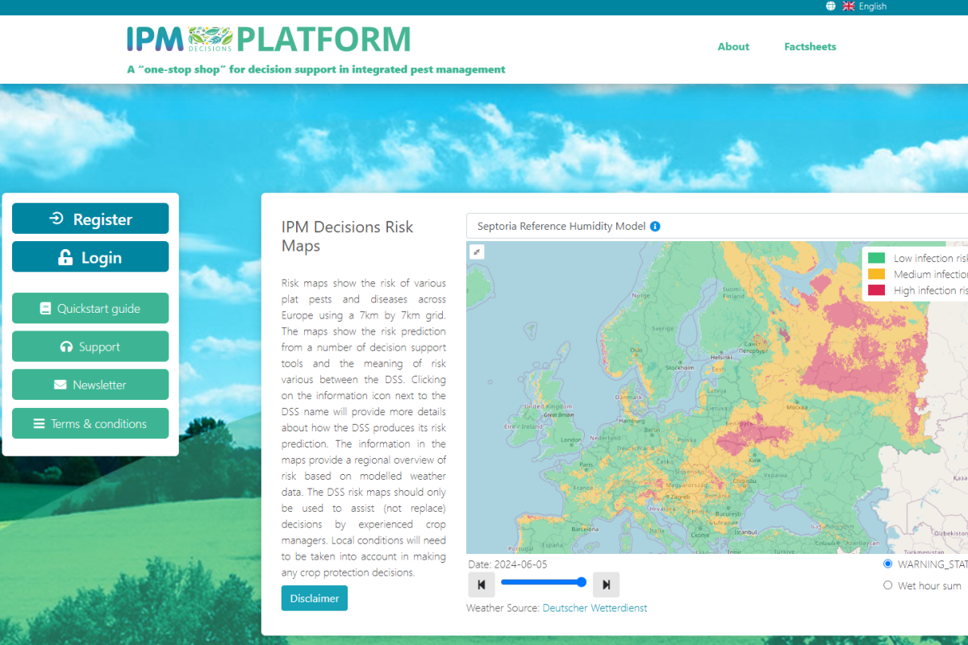
Task: Click the date slider handle
Action: coord(581,582)
